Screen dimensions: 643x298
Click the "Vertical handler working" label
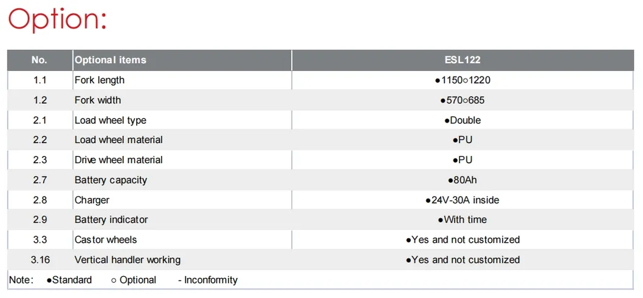pos(127,260)
